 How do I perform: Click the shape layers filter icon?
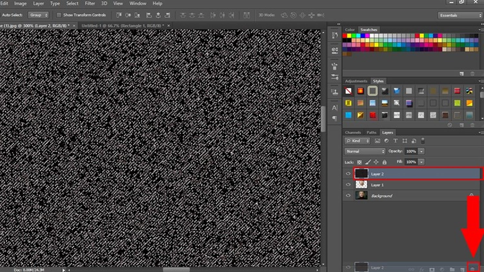click(x=405, y=141)
